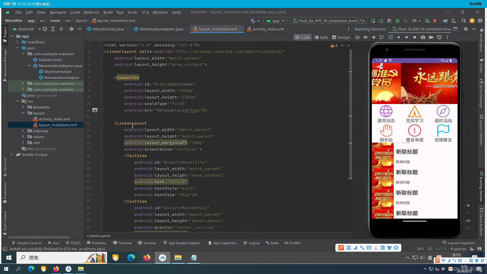Record emulator screen with video icon
Viewport: 487px width, 274px height.
click(431, 37)
